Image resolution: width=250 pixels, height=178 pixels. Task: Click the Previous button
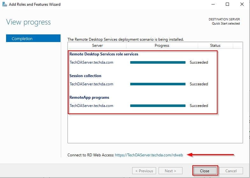pos(144,171)
